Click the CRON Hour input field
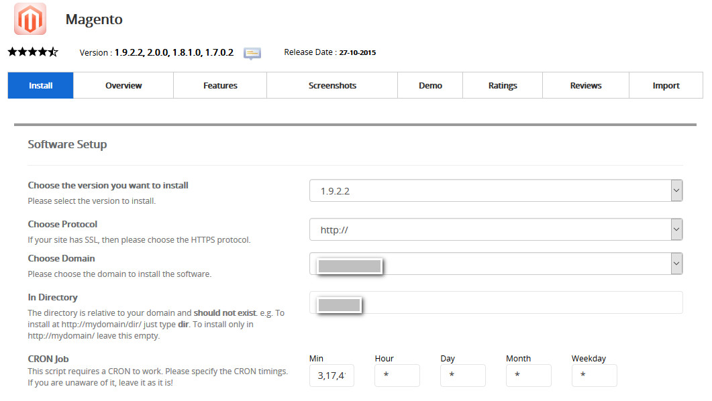The height and width of the screenshot is (401, 712). click(x=397, y=376)
